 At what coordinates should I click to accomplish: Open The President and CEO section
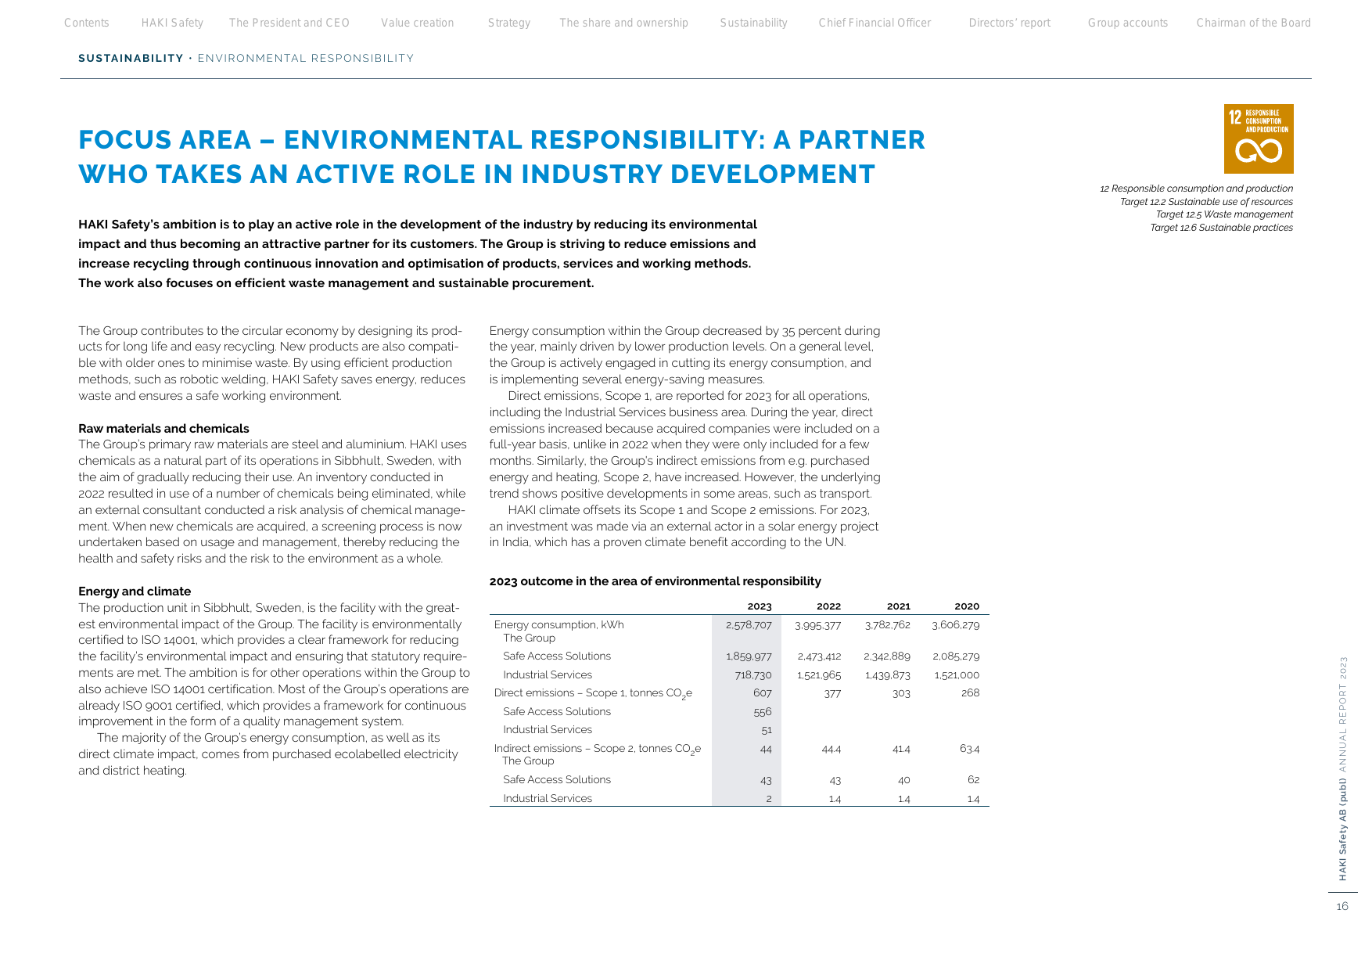pyautogui.click(x=289, y=23)
